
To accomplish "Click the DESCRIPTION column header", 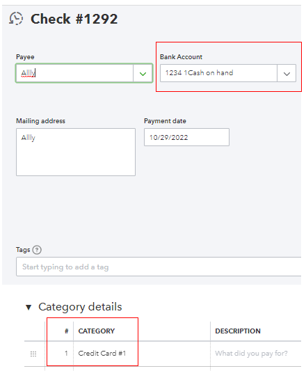I will 238,331.
